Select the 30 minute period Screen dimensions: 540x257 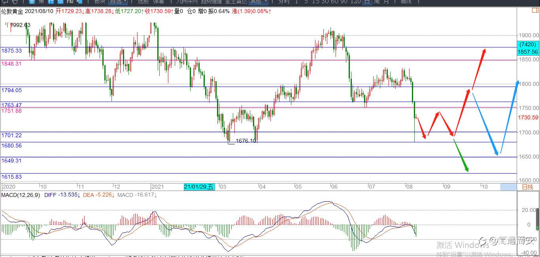pyautogui.click(x=326, y=2)
